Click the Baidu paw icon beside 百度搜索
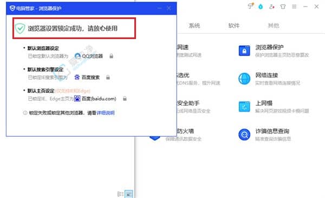Viewport: 325px width, 198px height. click(x=77, y=77)
